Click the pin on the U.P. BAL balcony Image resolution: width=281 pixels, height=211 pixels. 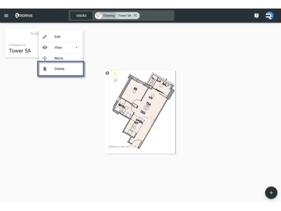click(161, 86)
